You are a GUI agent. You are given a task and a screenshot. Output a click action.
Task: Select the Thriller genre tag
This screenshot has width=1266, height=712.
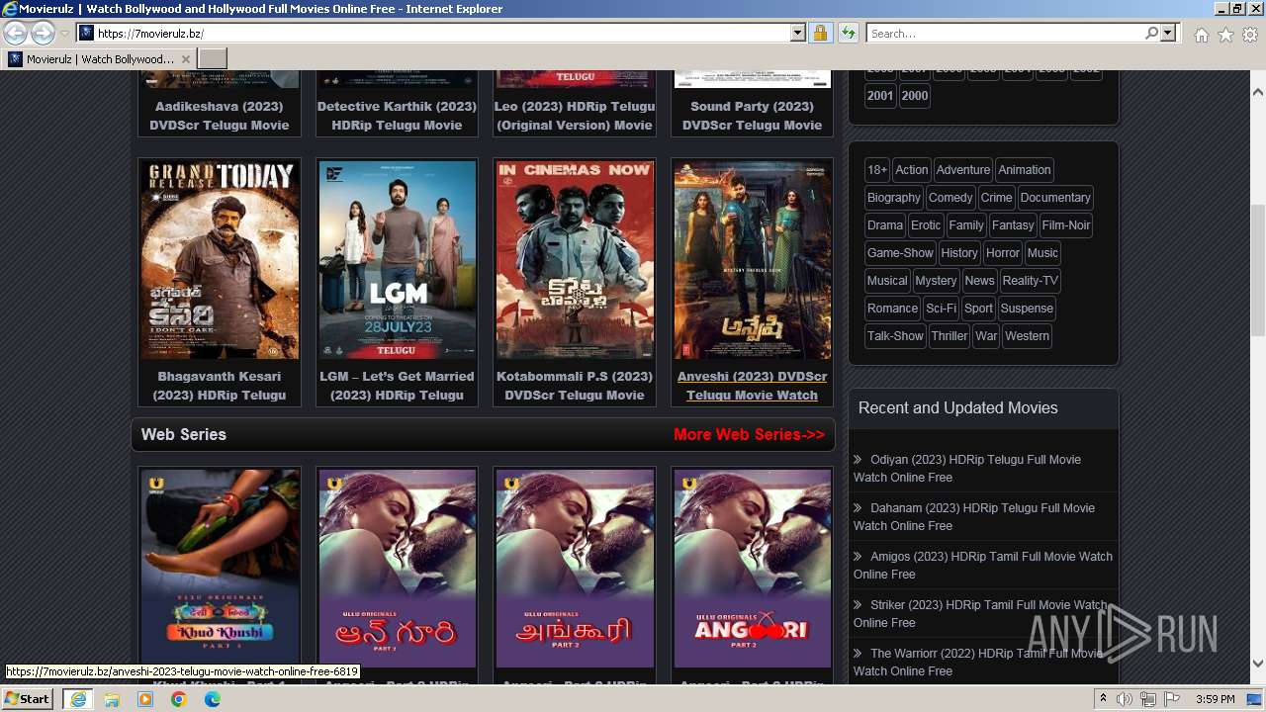click(x=949, y=336)
